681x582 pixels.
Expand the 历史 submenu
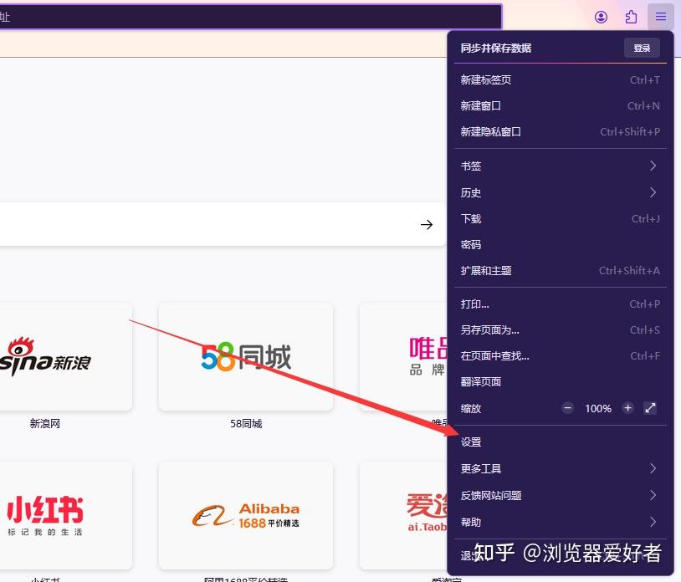coord(561,192)
